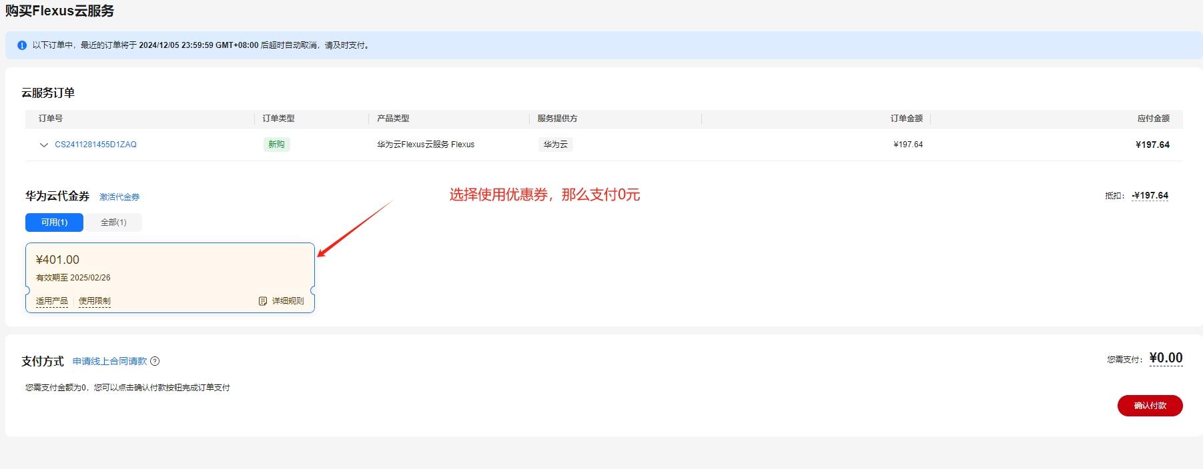
Task: Click the 华为云 provider tag
Action: tap(555, 145)
